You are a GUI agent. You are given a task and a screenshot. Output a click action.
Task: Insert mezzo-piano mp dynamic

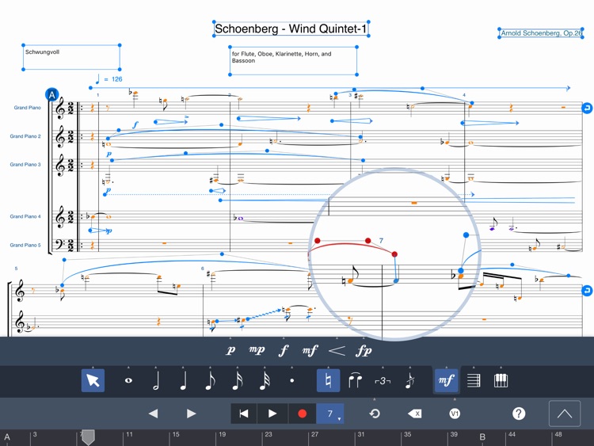(257, 350)
